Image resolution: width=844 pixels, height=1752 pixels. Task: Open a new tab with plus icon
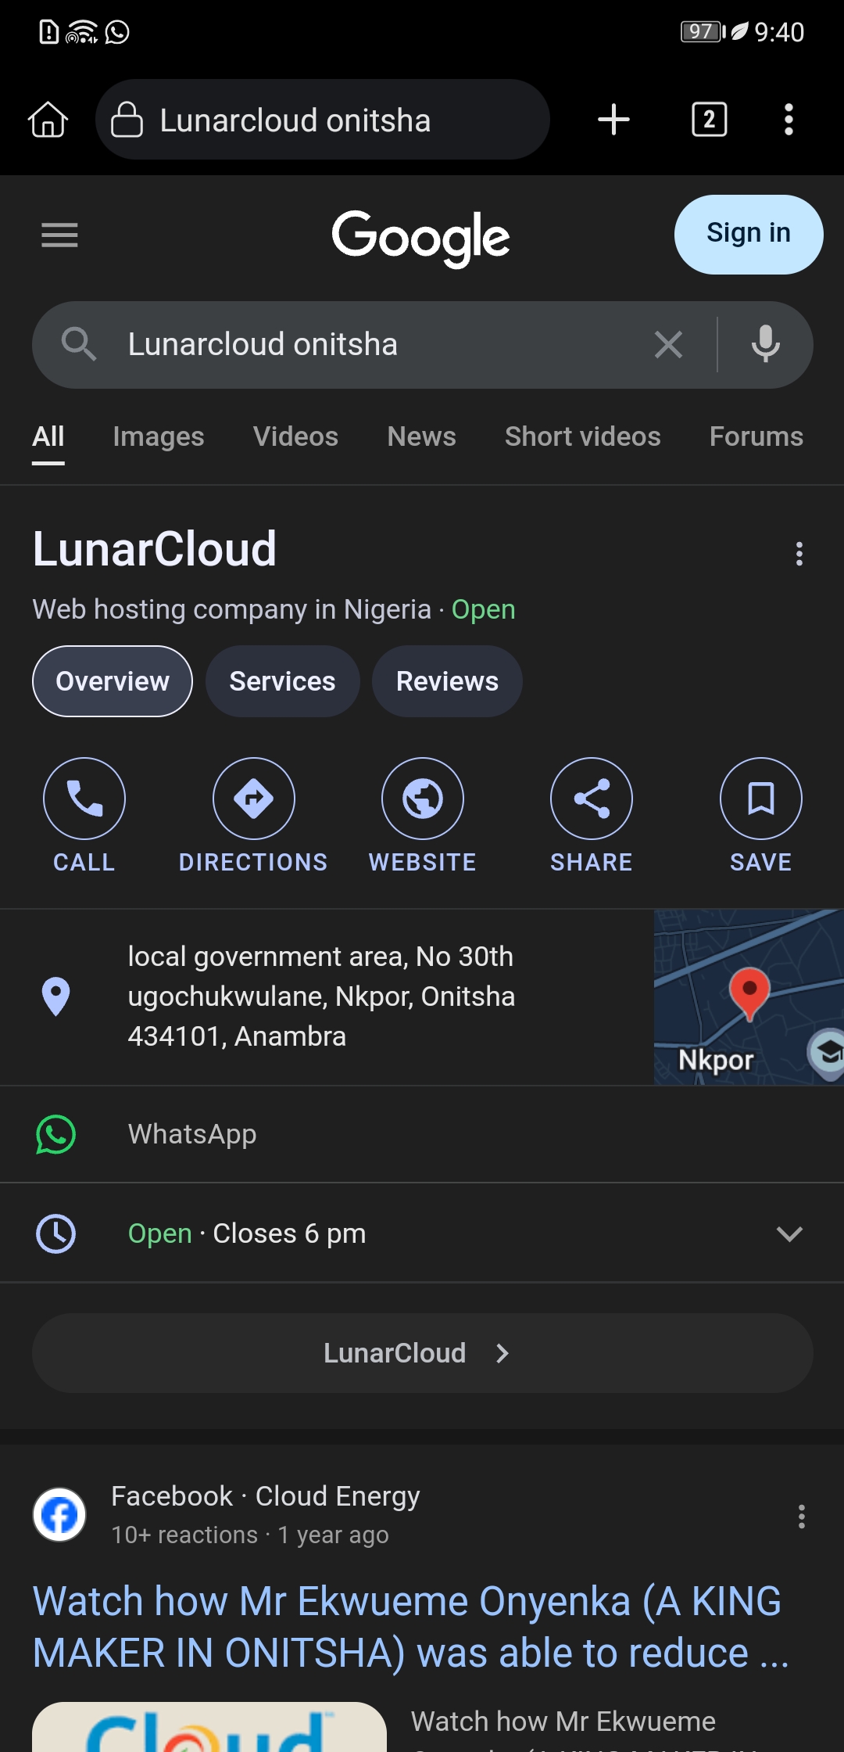613,120
